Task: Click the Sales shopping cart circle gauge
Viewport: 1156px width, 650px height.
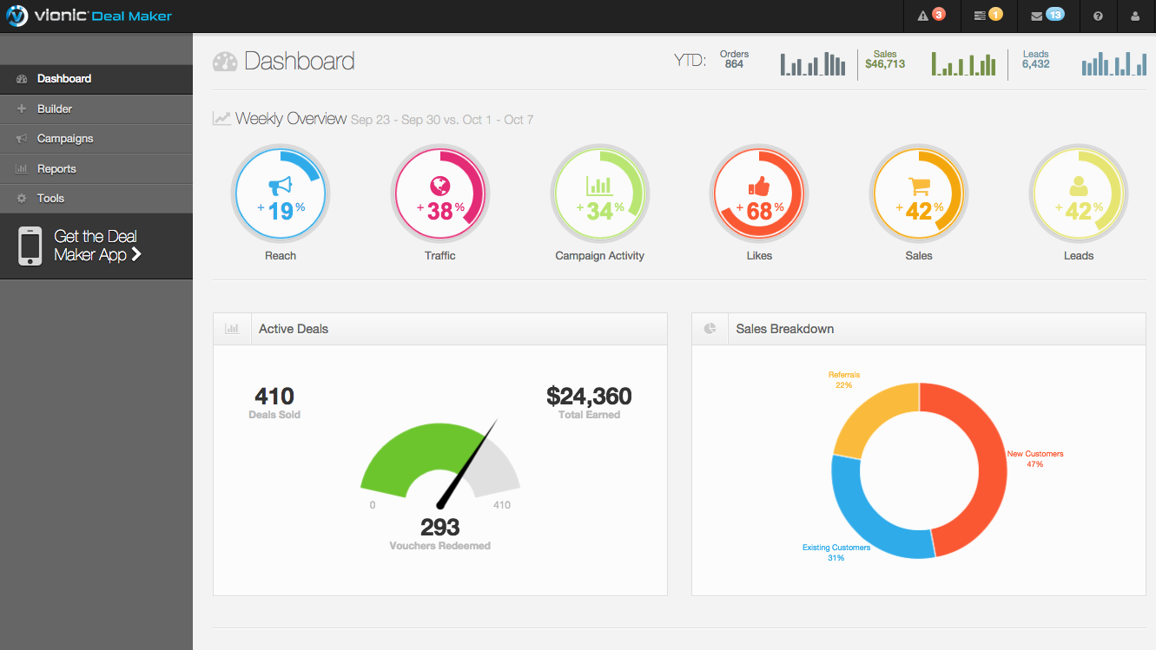Action: (x=919, y=194)
